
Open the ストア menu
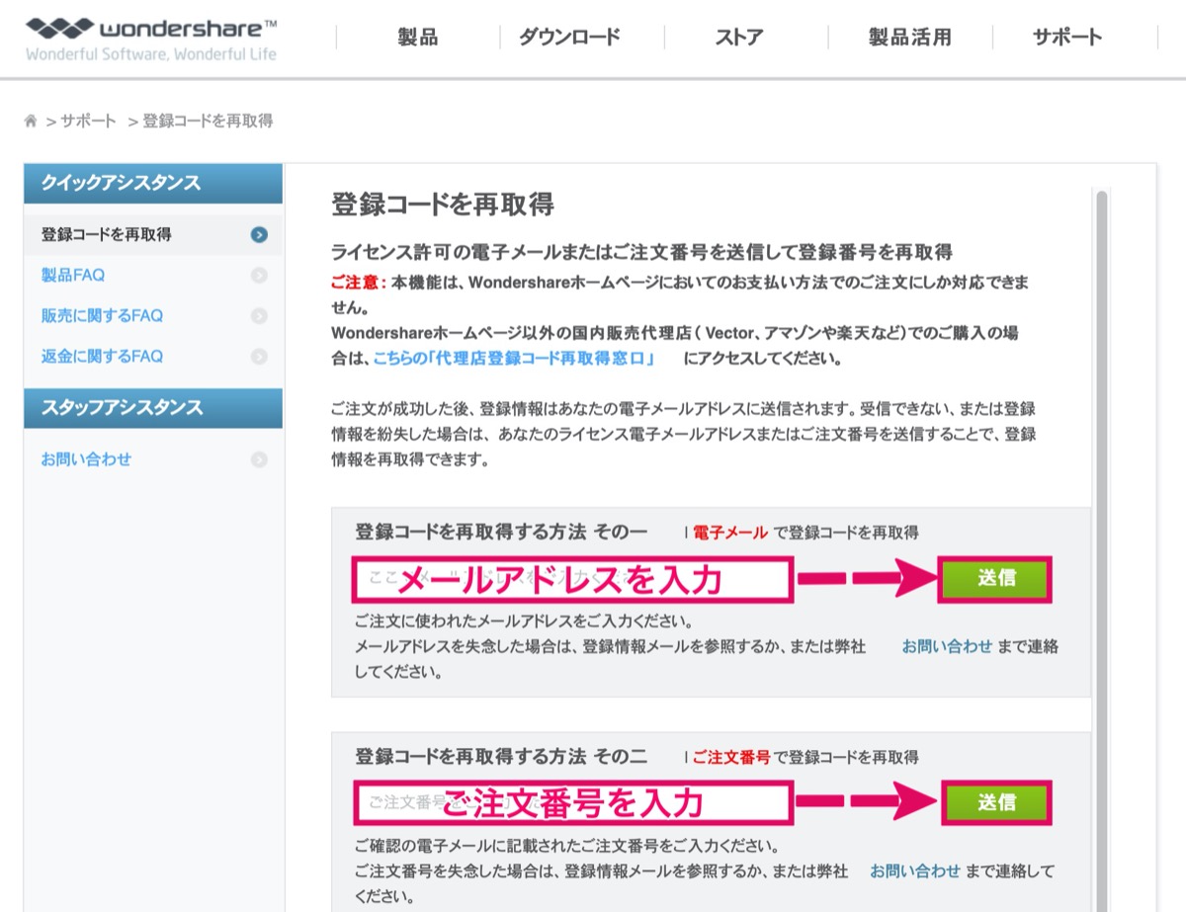(739, 38)
